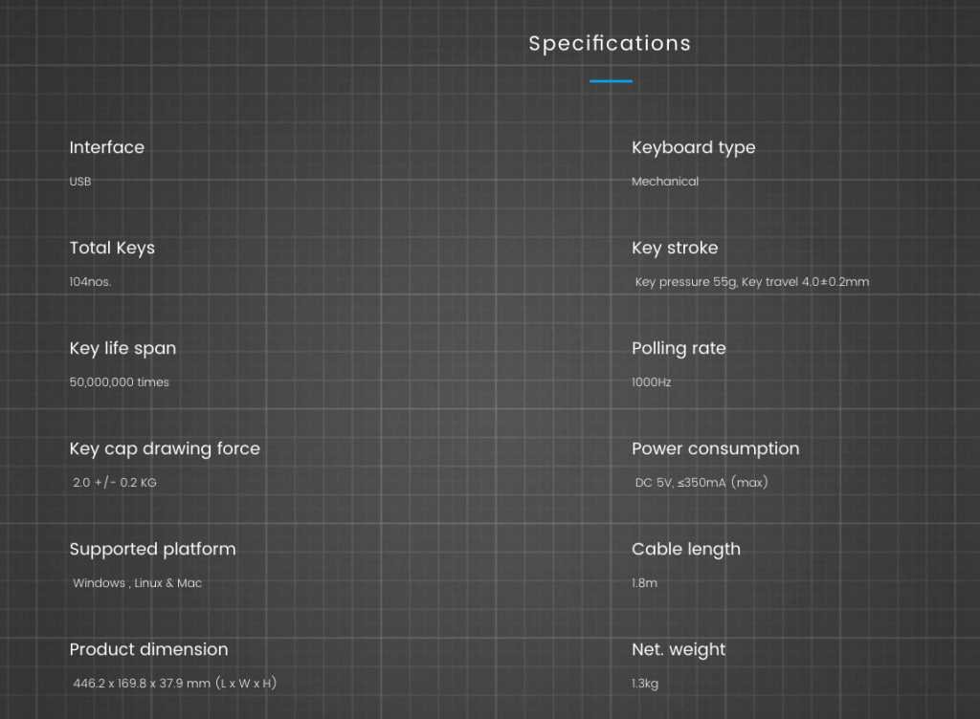Click the DC 5V power consumption value

point(702,483)
